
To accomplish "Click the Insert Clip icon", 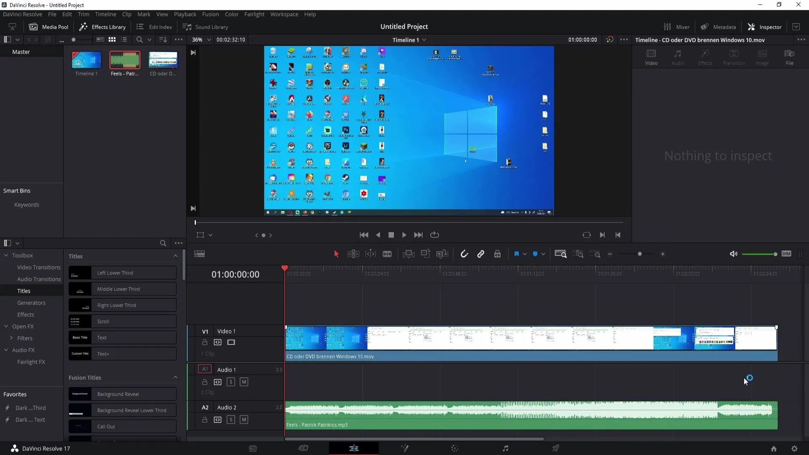I will tap(408, 254).
